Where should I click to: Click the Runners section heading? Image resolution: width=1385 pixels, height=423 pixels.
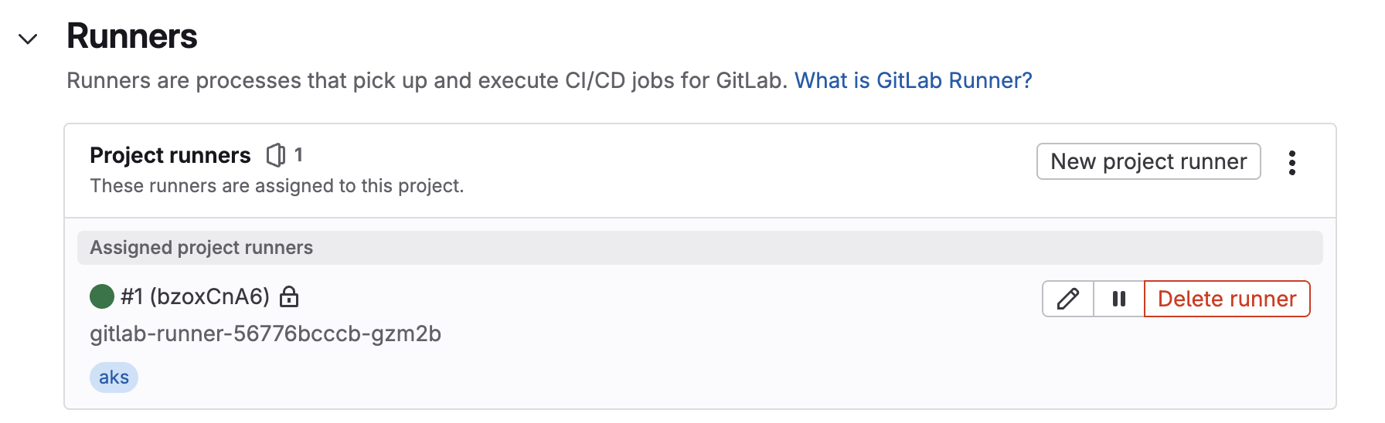coord(132,36)
